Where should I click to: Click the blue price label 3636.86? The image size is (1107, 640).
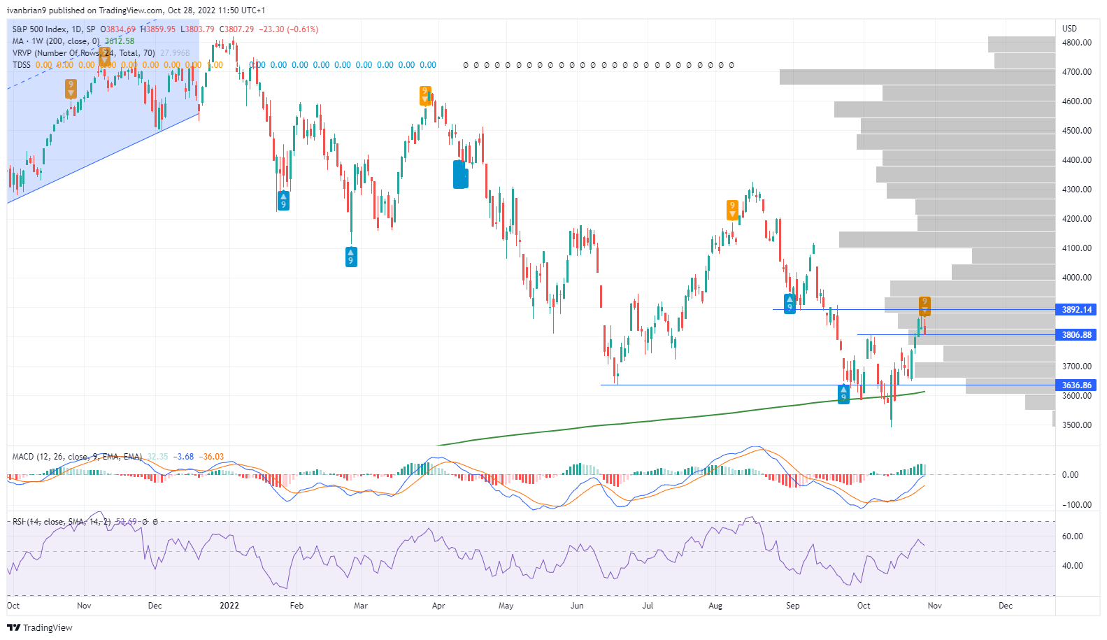[x=1076, y=385]
